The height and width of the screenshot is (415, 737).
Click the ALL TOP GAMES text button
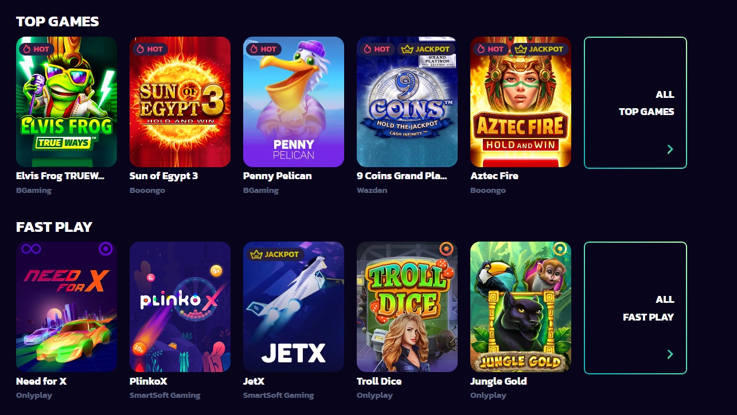646,103
